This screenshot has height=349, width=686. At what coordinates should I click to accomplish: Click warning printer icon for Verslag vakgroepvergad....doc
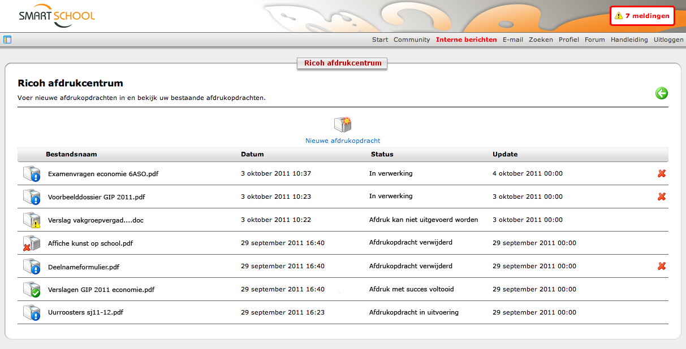[32, 220]
